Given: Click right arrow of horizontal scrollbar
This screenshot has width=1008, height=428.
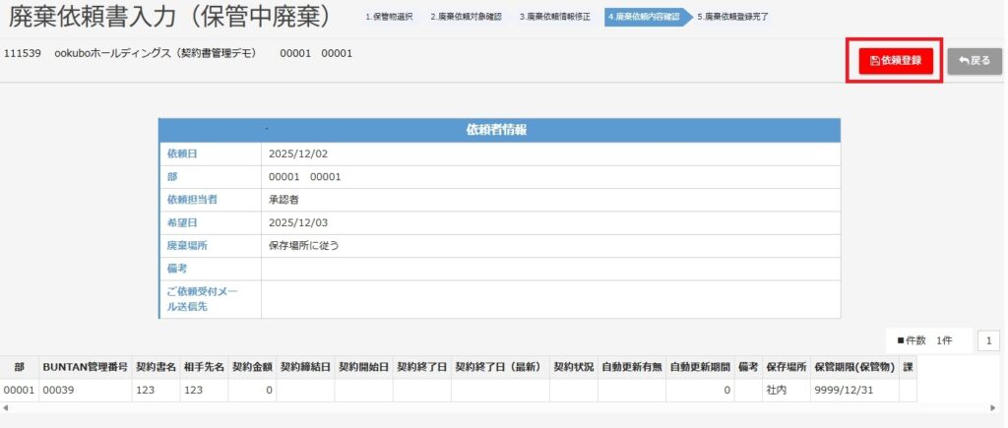Looking at the screenshot, I should pyautogui.click(x=993, y=407).
